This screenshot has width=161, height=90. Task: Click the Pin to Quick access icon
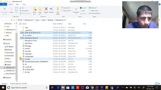pyautogui.click(x=5, y=9)
